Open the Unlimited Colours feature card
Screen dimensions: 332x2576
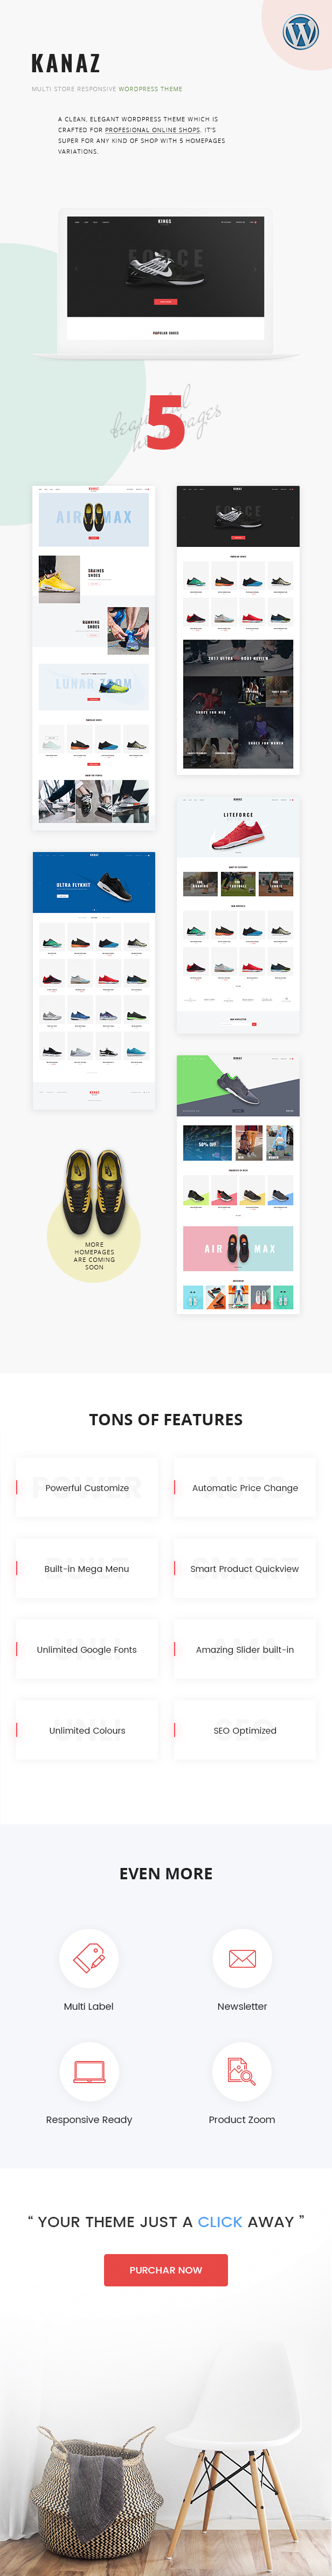tap(87, 1730)
